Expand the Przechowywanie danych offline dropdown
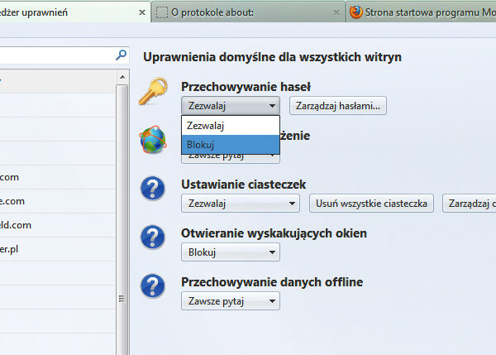Viewport: 496px width, 355px height. 230,301
